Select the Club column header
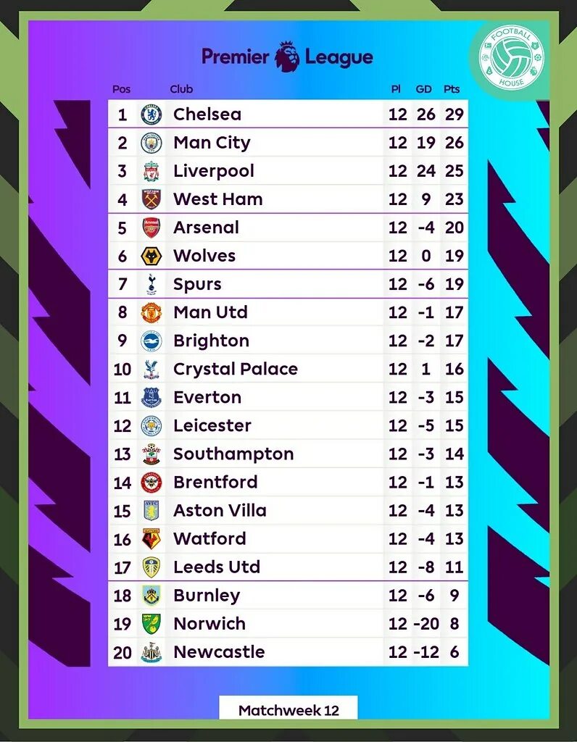Image resolution: width=577 pixels, height=742 pixels. (x=181, y=89)
